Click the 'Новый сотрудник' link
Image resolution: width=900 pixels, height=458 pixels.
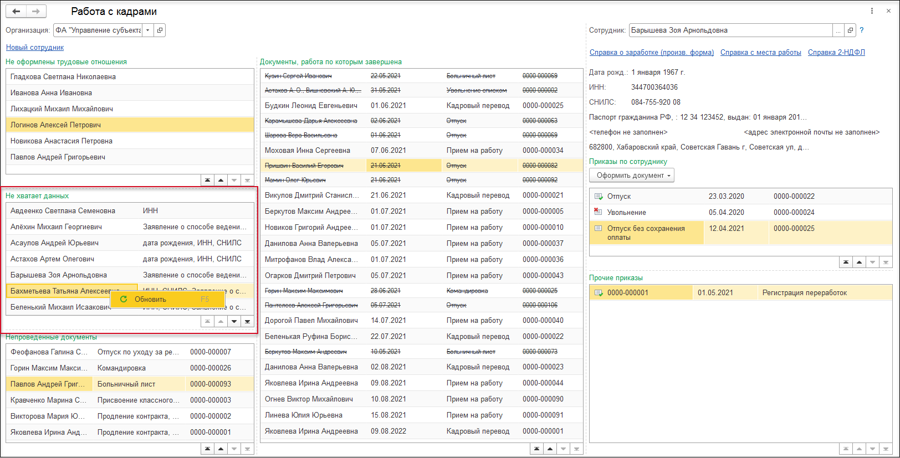point(35,48)
